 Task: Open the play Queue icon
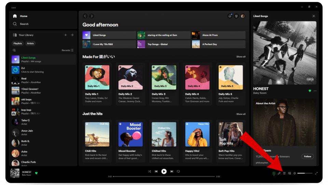click(x=284, y=173)
